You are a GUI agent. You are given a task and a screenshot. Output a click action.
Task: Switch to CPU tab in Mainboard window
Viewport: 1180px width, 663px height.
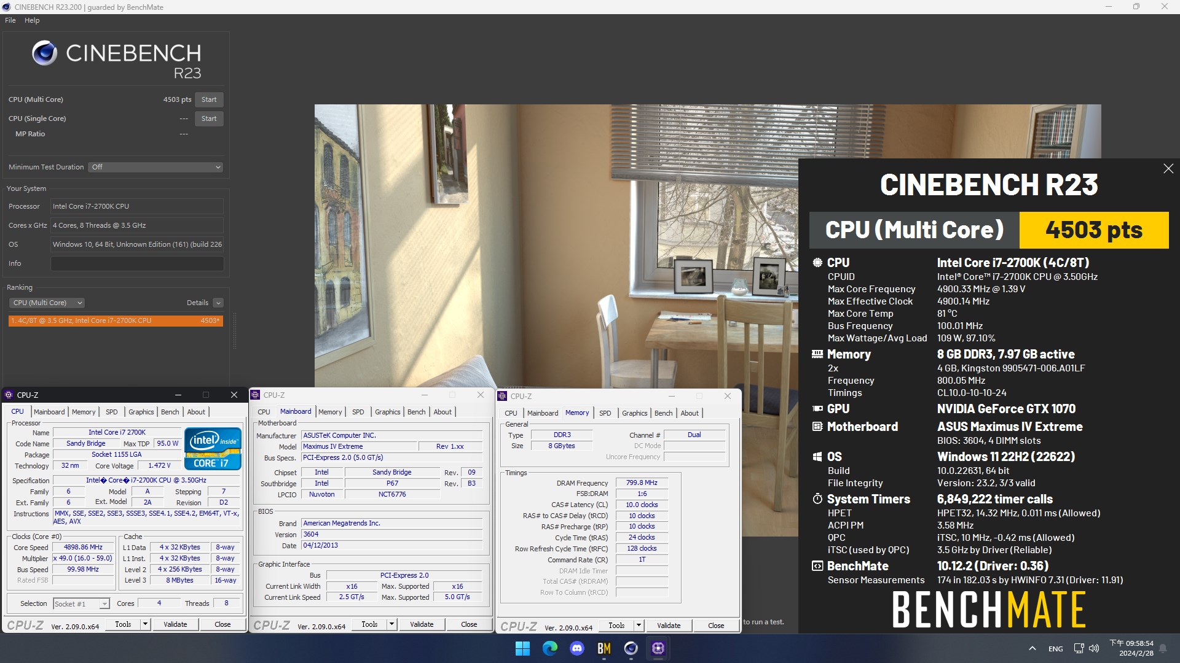[264, 412]
